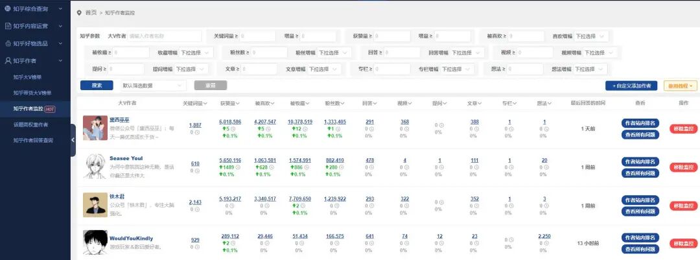Screen dimensions: 700x260
Task: Sort by the 粉丝数 column header
Action: point(335,103)
